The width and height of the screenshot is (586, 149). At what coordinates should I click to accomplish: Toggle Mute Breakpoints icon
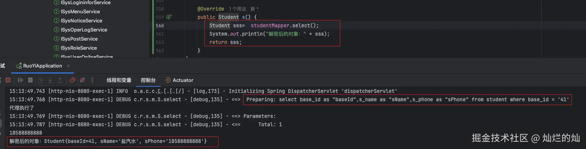coord(82,80)
